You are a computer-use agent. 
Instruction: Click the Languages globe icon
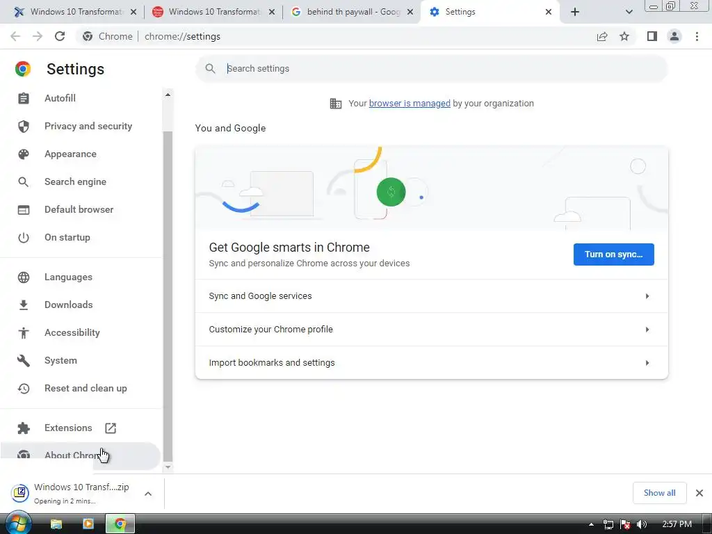(23, 277)
